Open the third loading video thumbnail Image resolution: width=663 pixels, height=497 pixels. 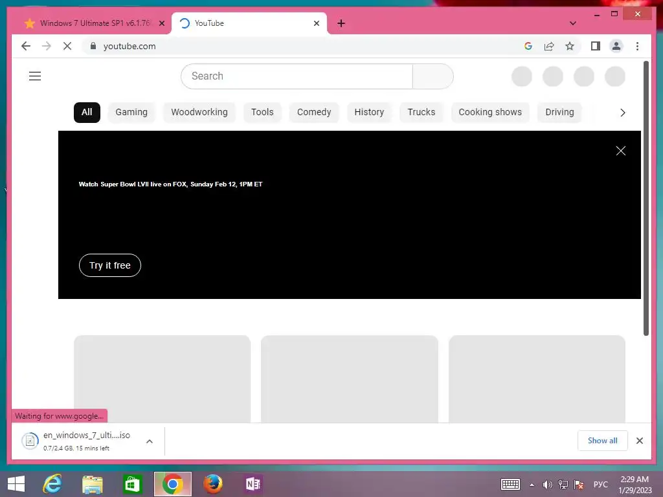click(537, 379)
